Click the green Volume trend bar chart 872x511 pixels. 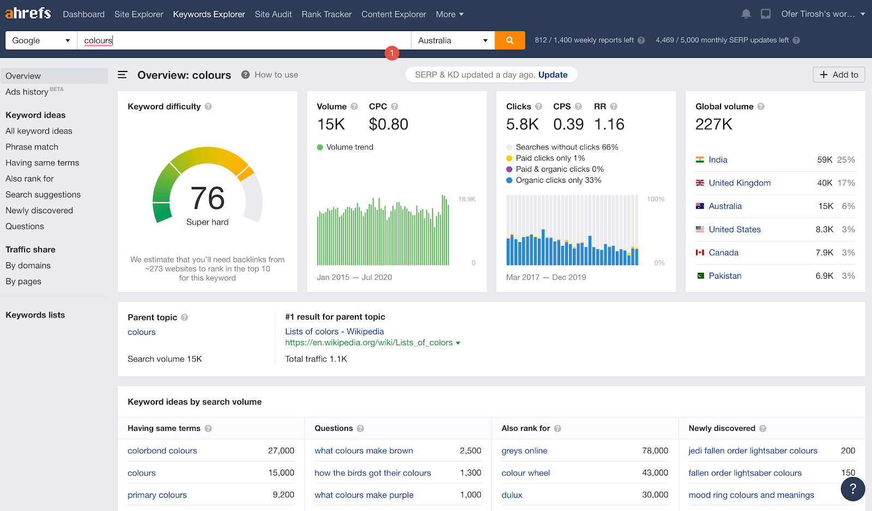point(383,230)
